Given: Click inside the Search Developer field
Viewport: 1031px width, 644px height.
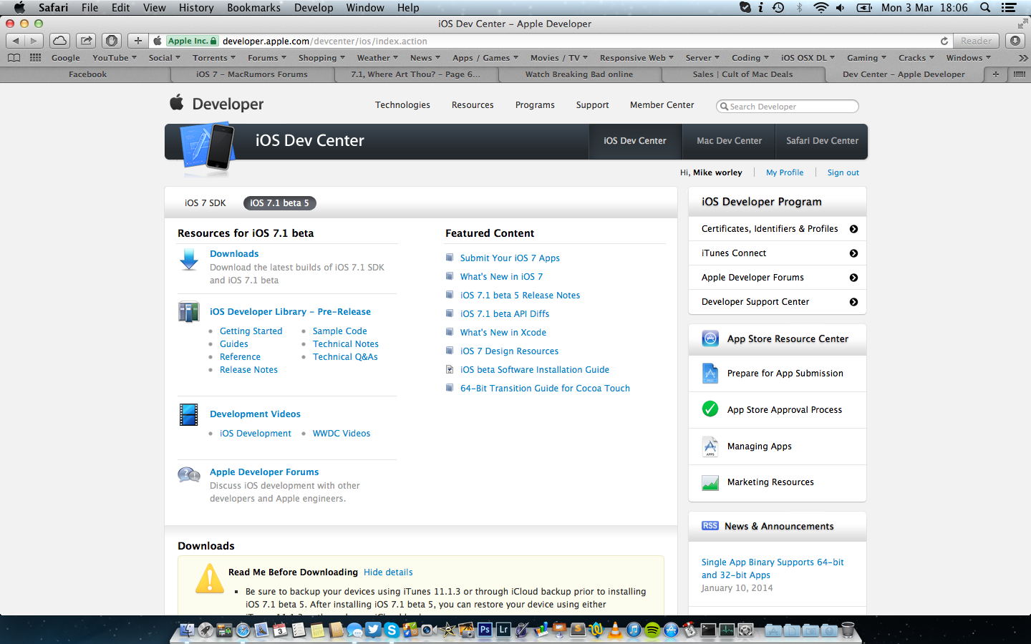Looking at the screenshot, I should pos(788,106).
